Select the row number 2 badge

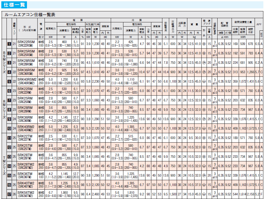(x=9, y=53)
